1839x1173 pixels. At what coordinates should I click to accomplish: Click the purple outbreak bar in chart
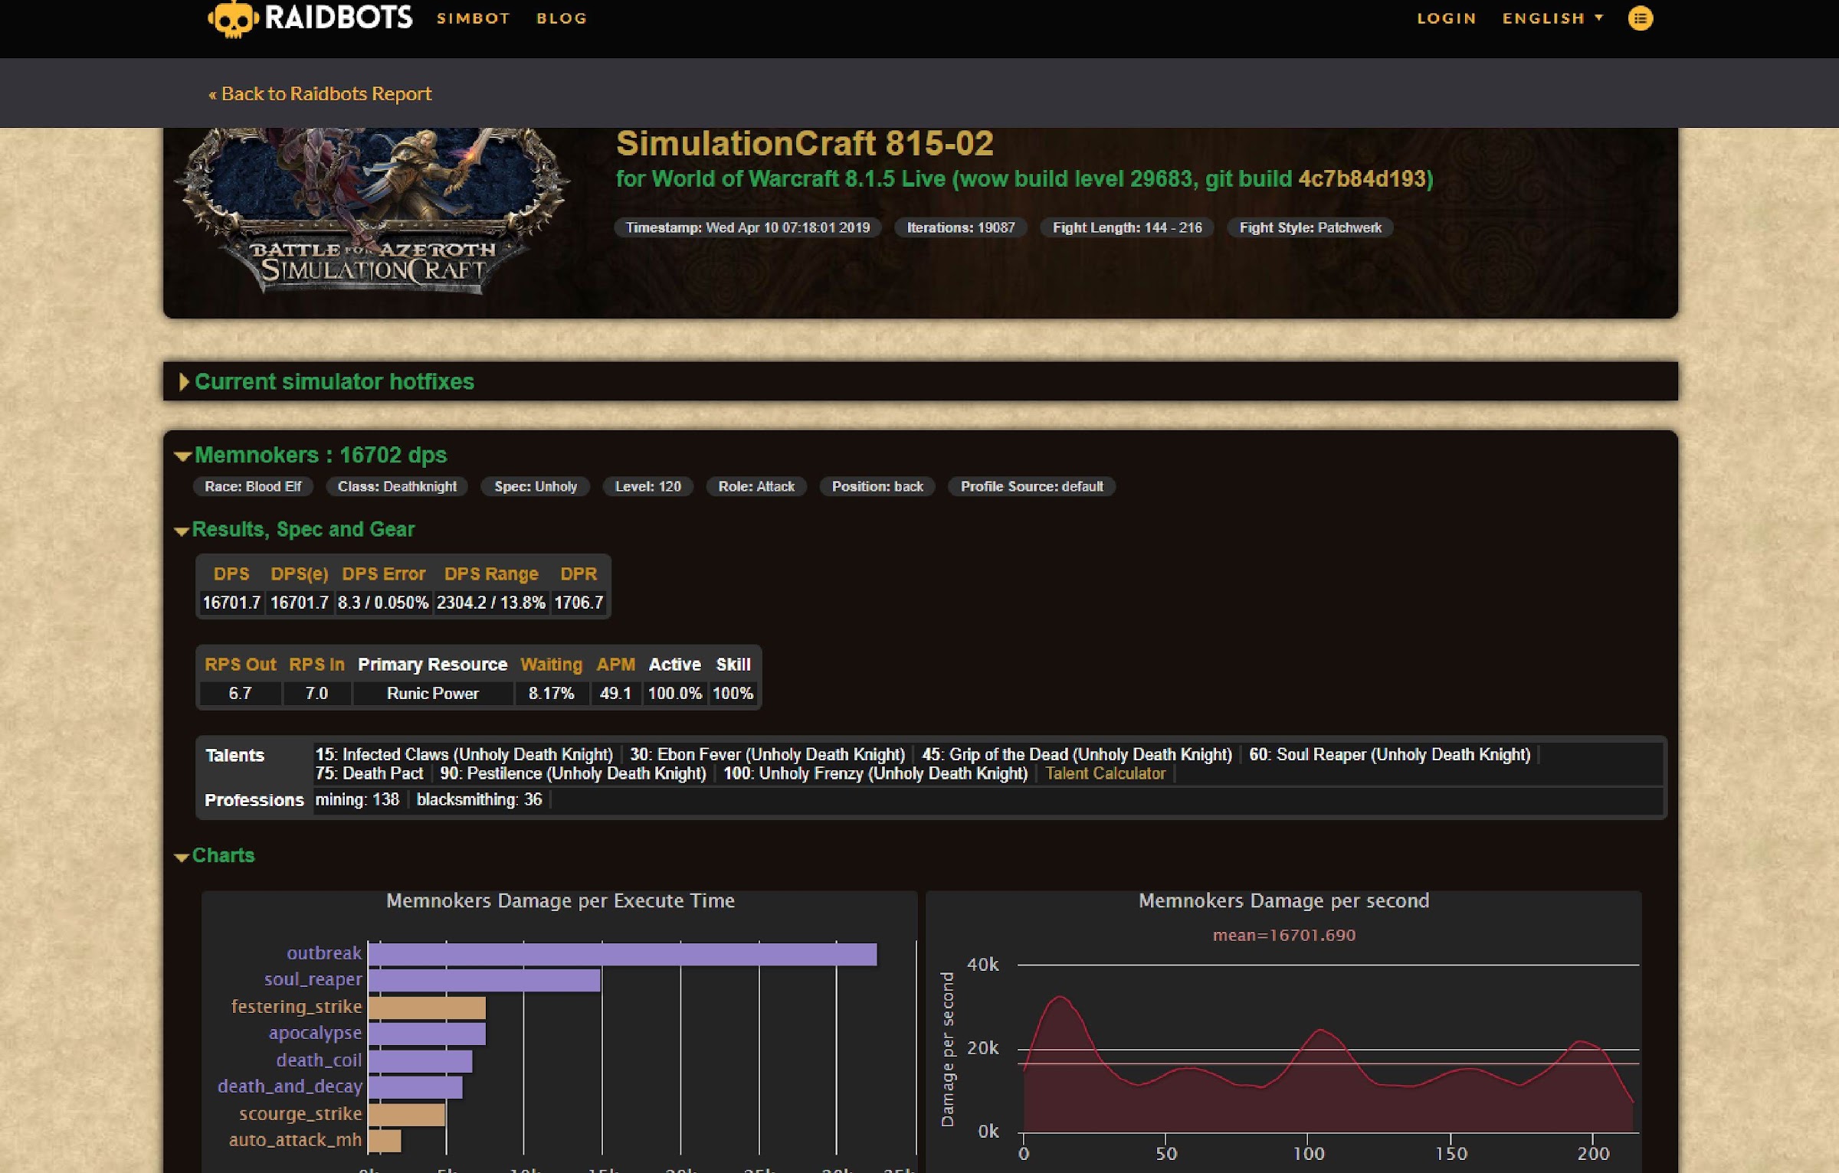coord(622,953)
